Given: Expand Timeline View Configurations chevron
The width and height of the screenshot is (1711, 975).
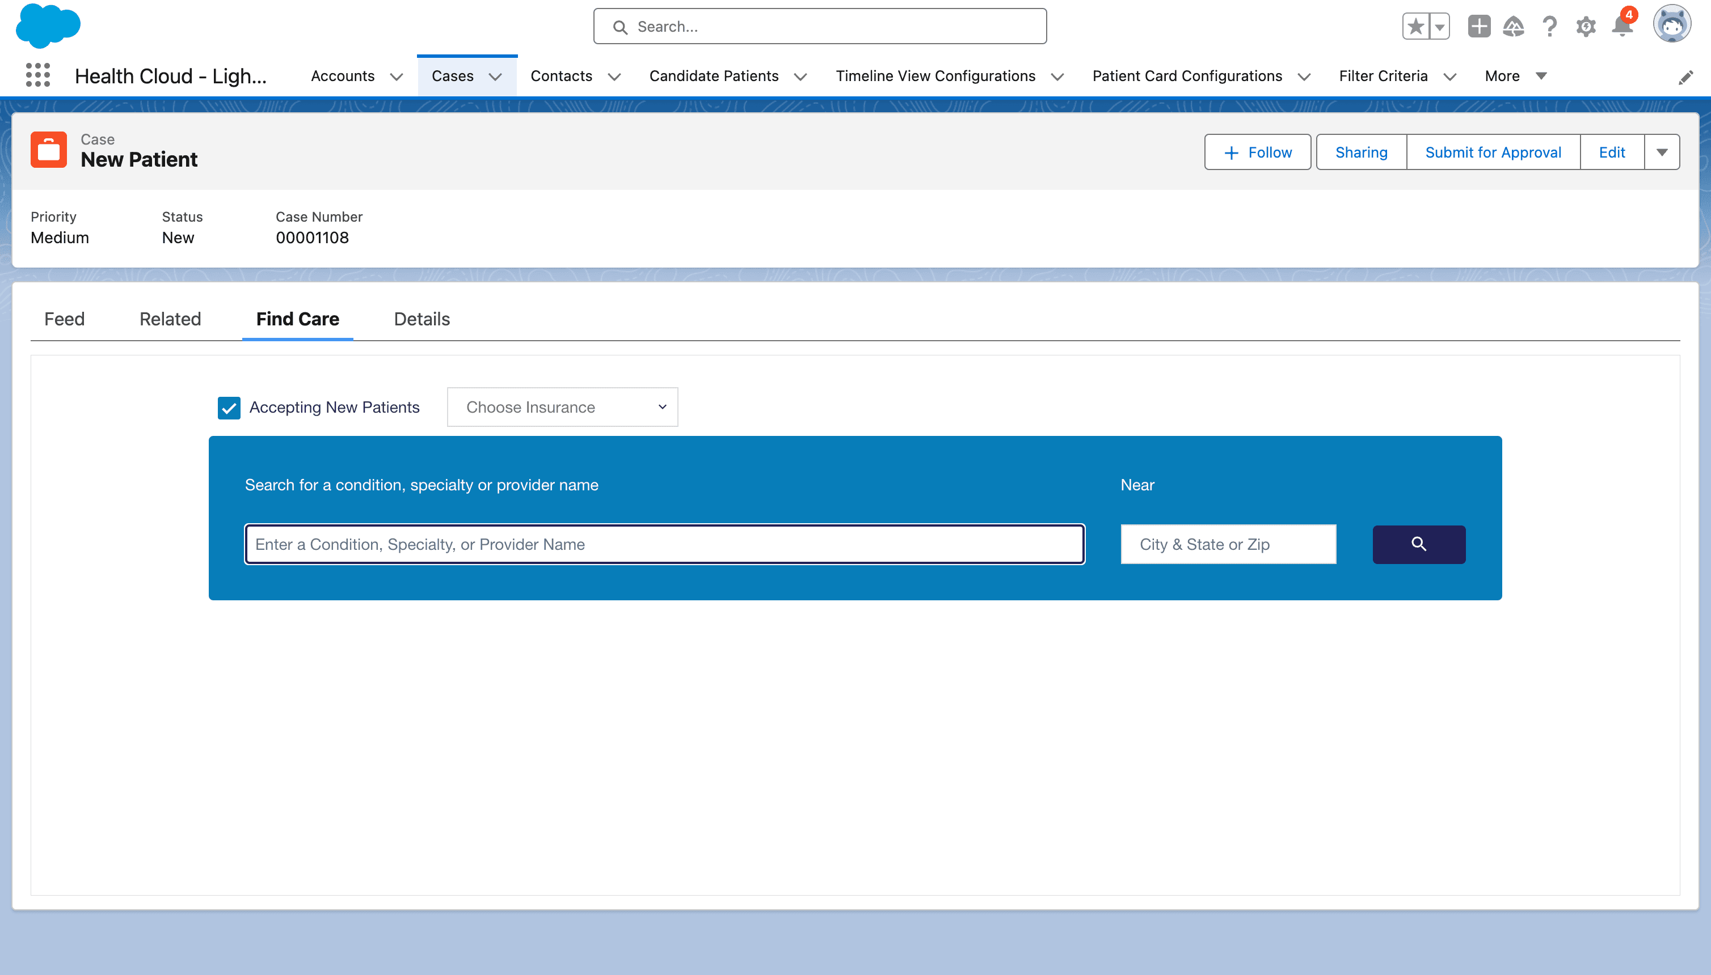Looking at the screenshot, I should pos(1057,77).
